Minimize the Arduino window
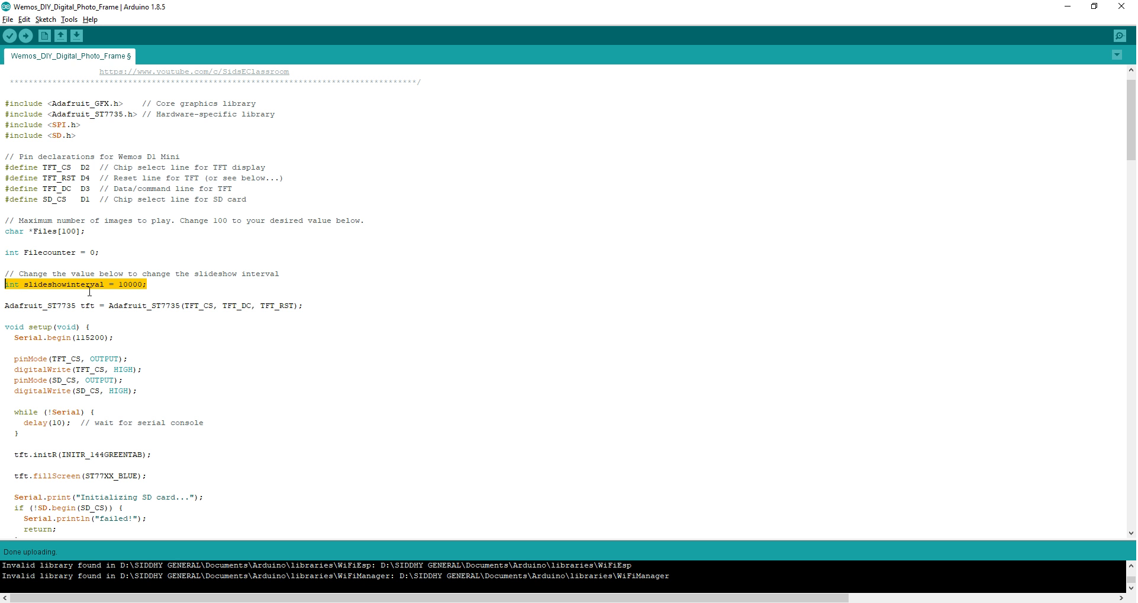Screen dimensions: 1138x603 (x=1068, y=7)
